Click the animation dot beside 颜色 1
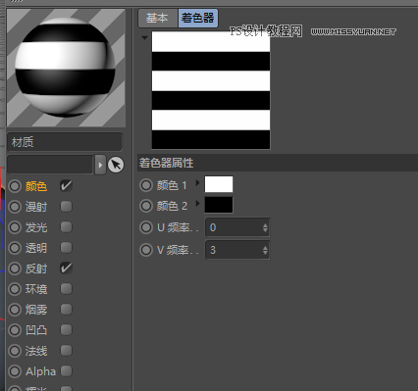Viewport: 418px width, 391px height. (x=146, y=185)
